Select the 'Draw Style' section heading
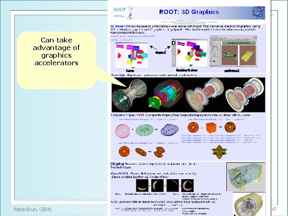 click(x=118, y=75)
